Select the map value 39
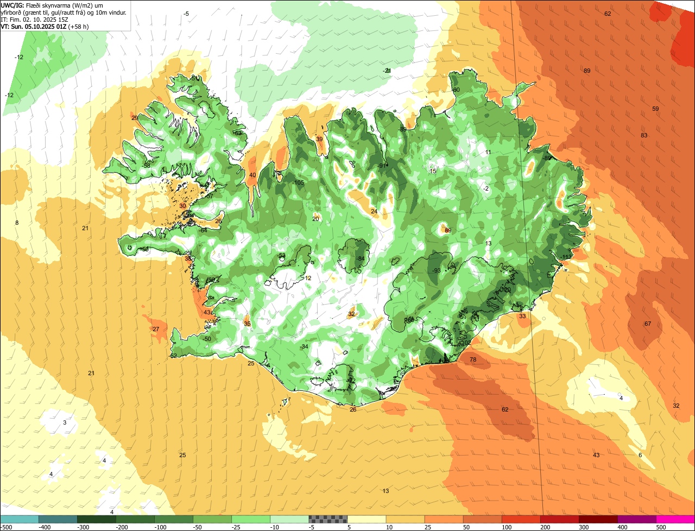 click(319, 139)
